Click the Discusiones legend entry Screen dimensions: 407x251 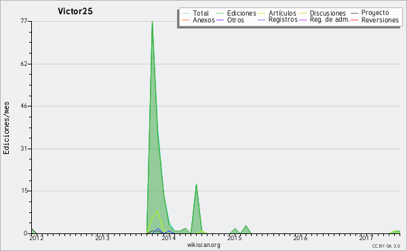[323, 13]
